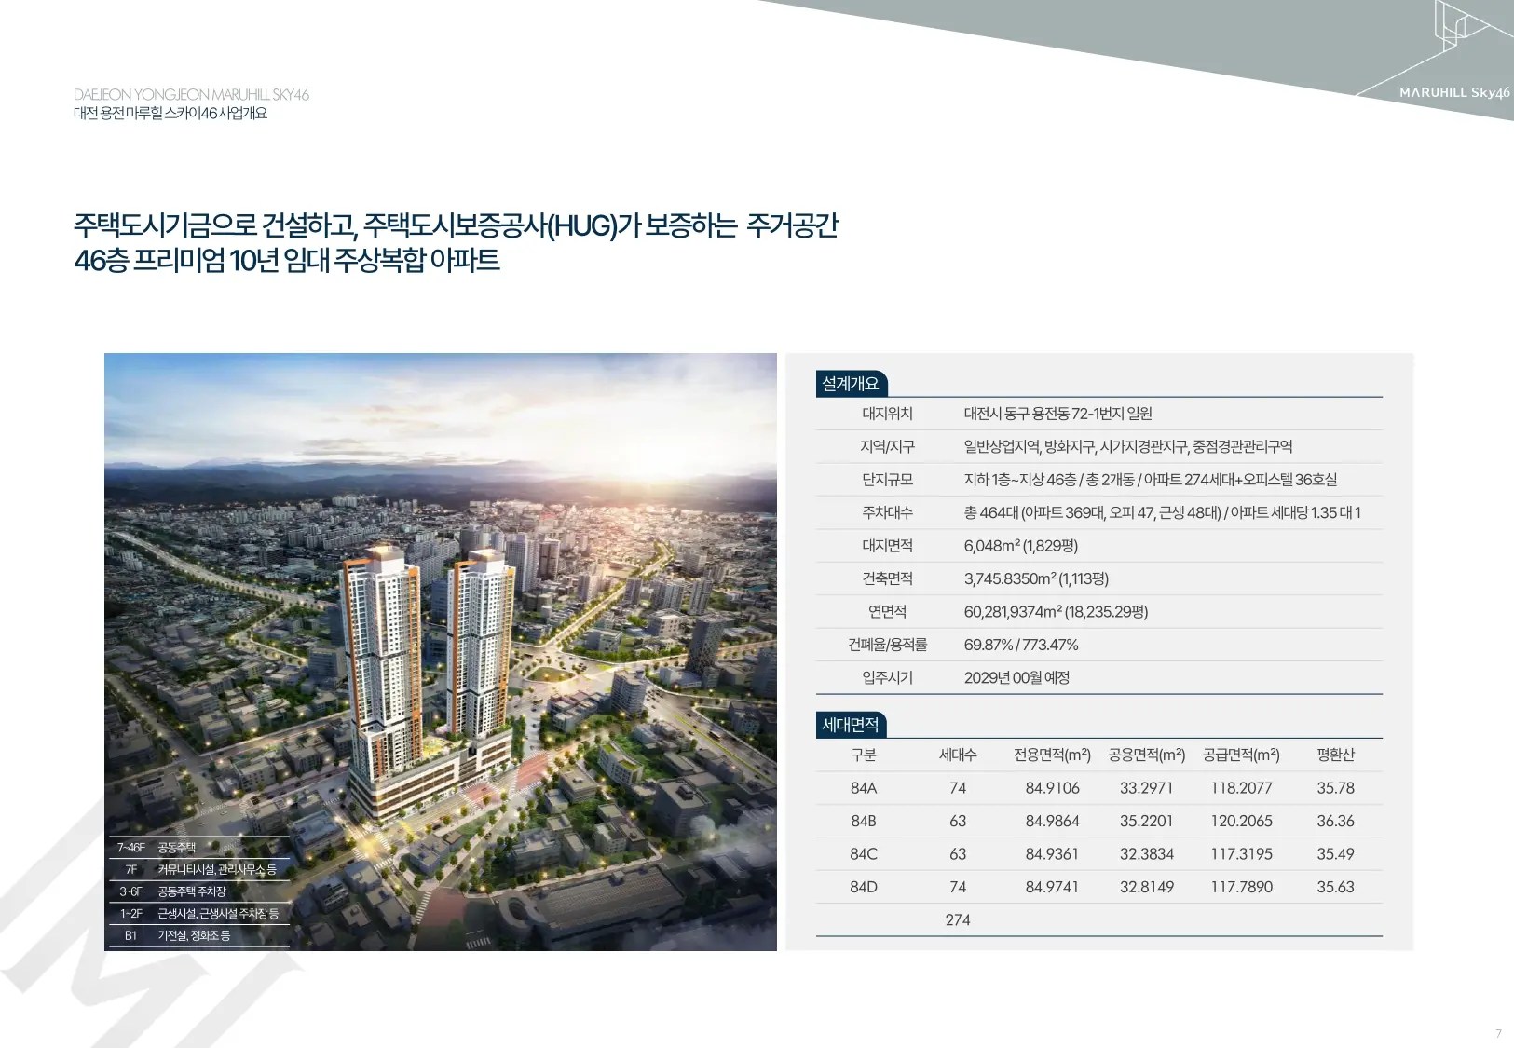
Task: Select the 설계개요 section tab label
Action: pyautogui.click(x=851, y=384)
